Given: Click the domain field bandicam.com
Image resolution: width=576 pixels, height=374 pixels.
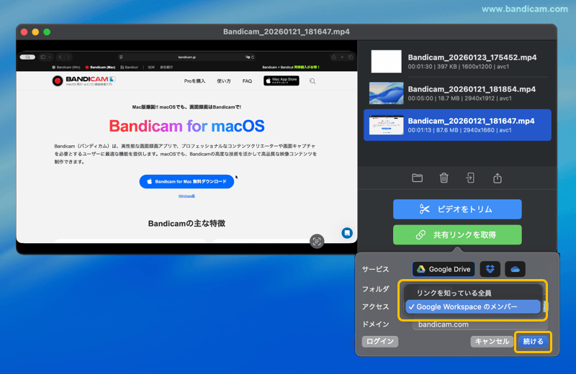Looking at the screenshot, I should click(480, 324).
